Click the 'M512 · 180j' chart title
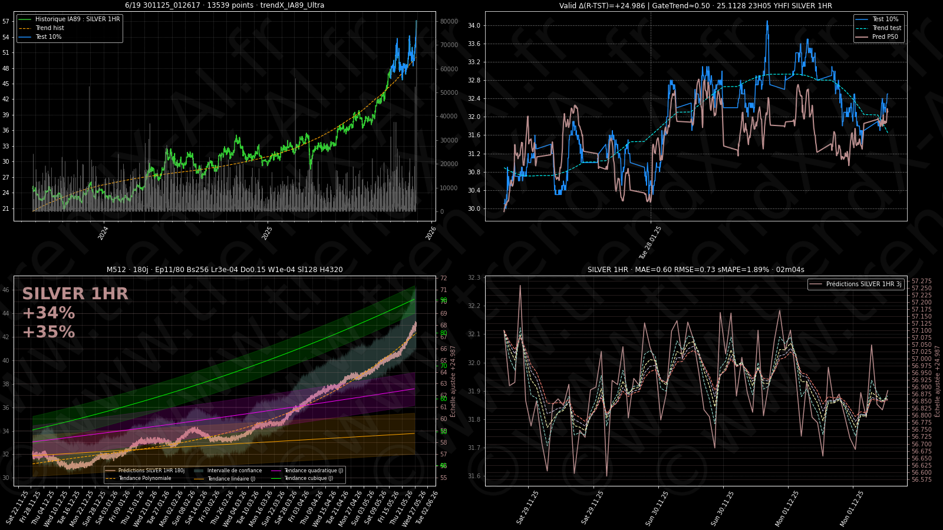Viewport: 943px width, 530px height. [x=225, y=270]
